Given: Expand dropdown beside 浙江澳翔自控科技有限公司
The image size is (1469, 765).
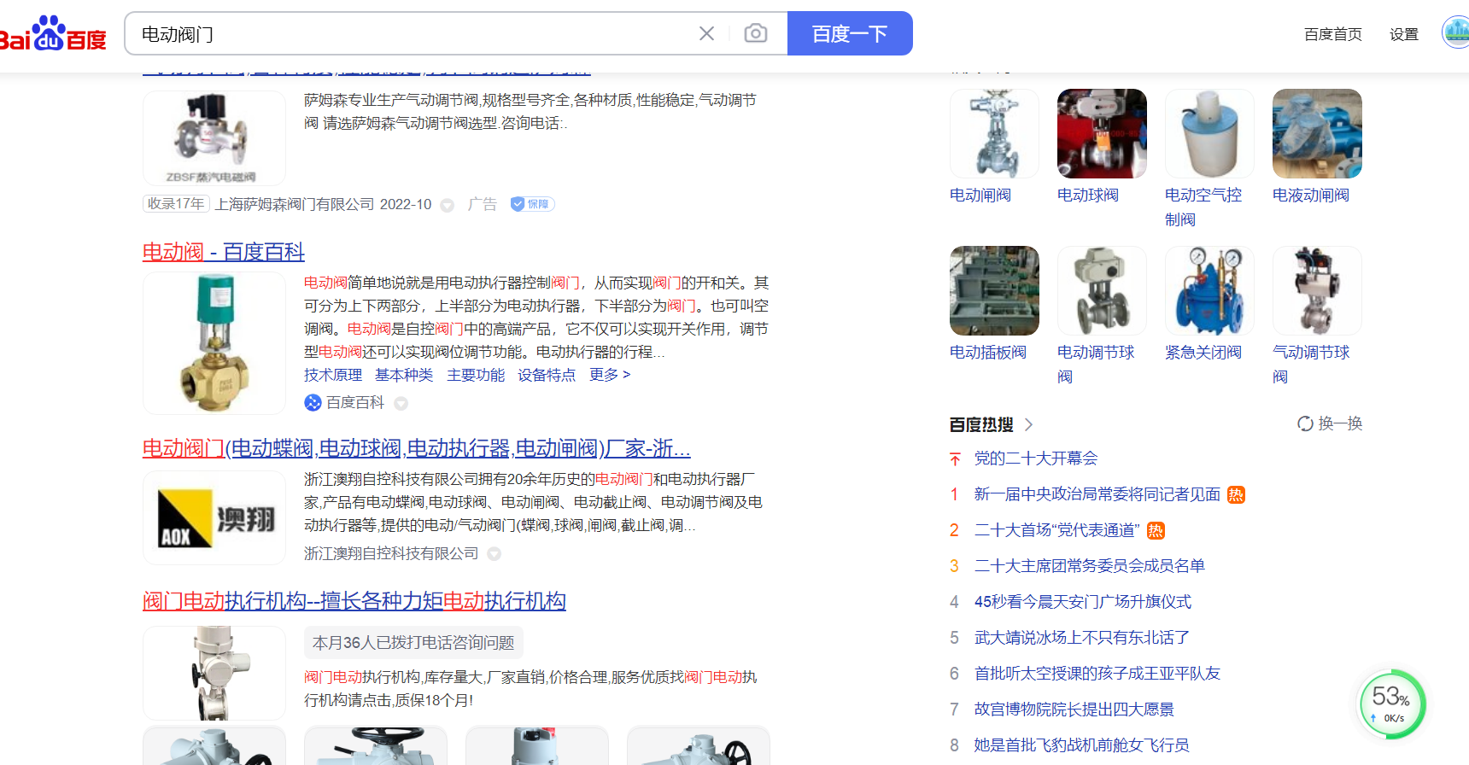Looking at the screenshot, I should tap(494, 554).
